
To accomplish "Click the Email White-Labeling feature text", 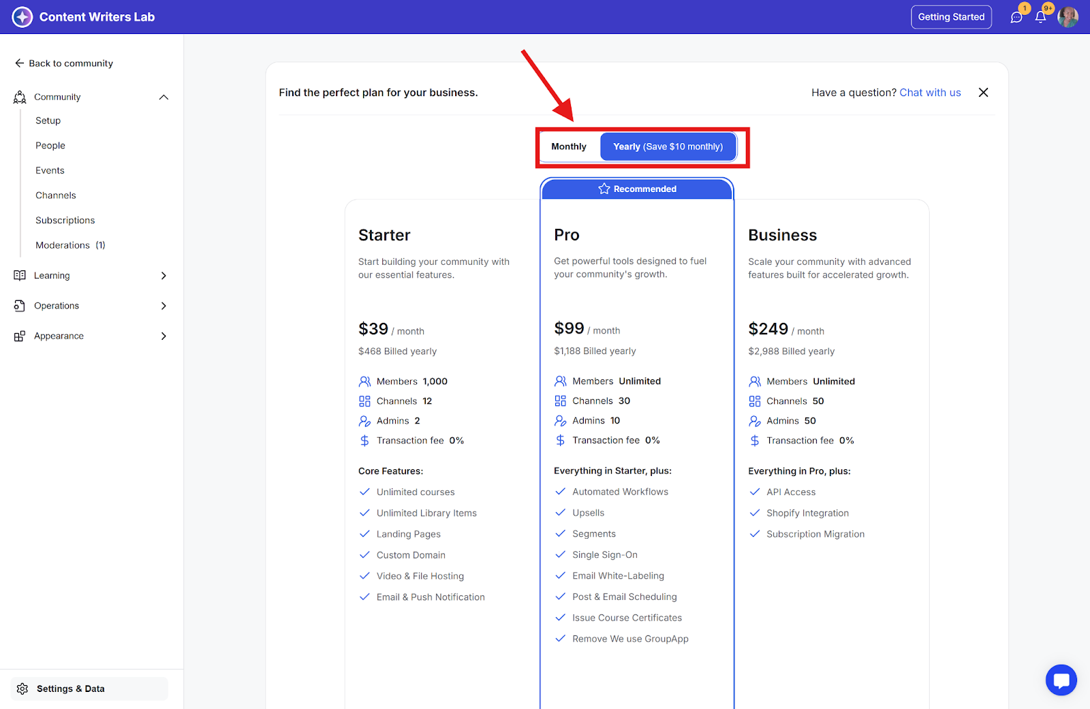I will tap(618, 576).
